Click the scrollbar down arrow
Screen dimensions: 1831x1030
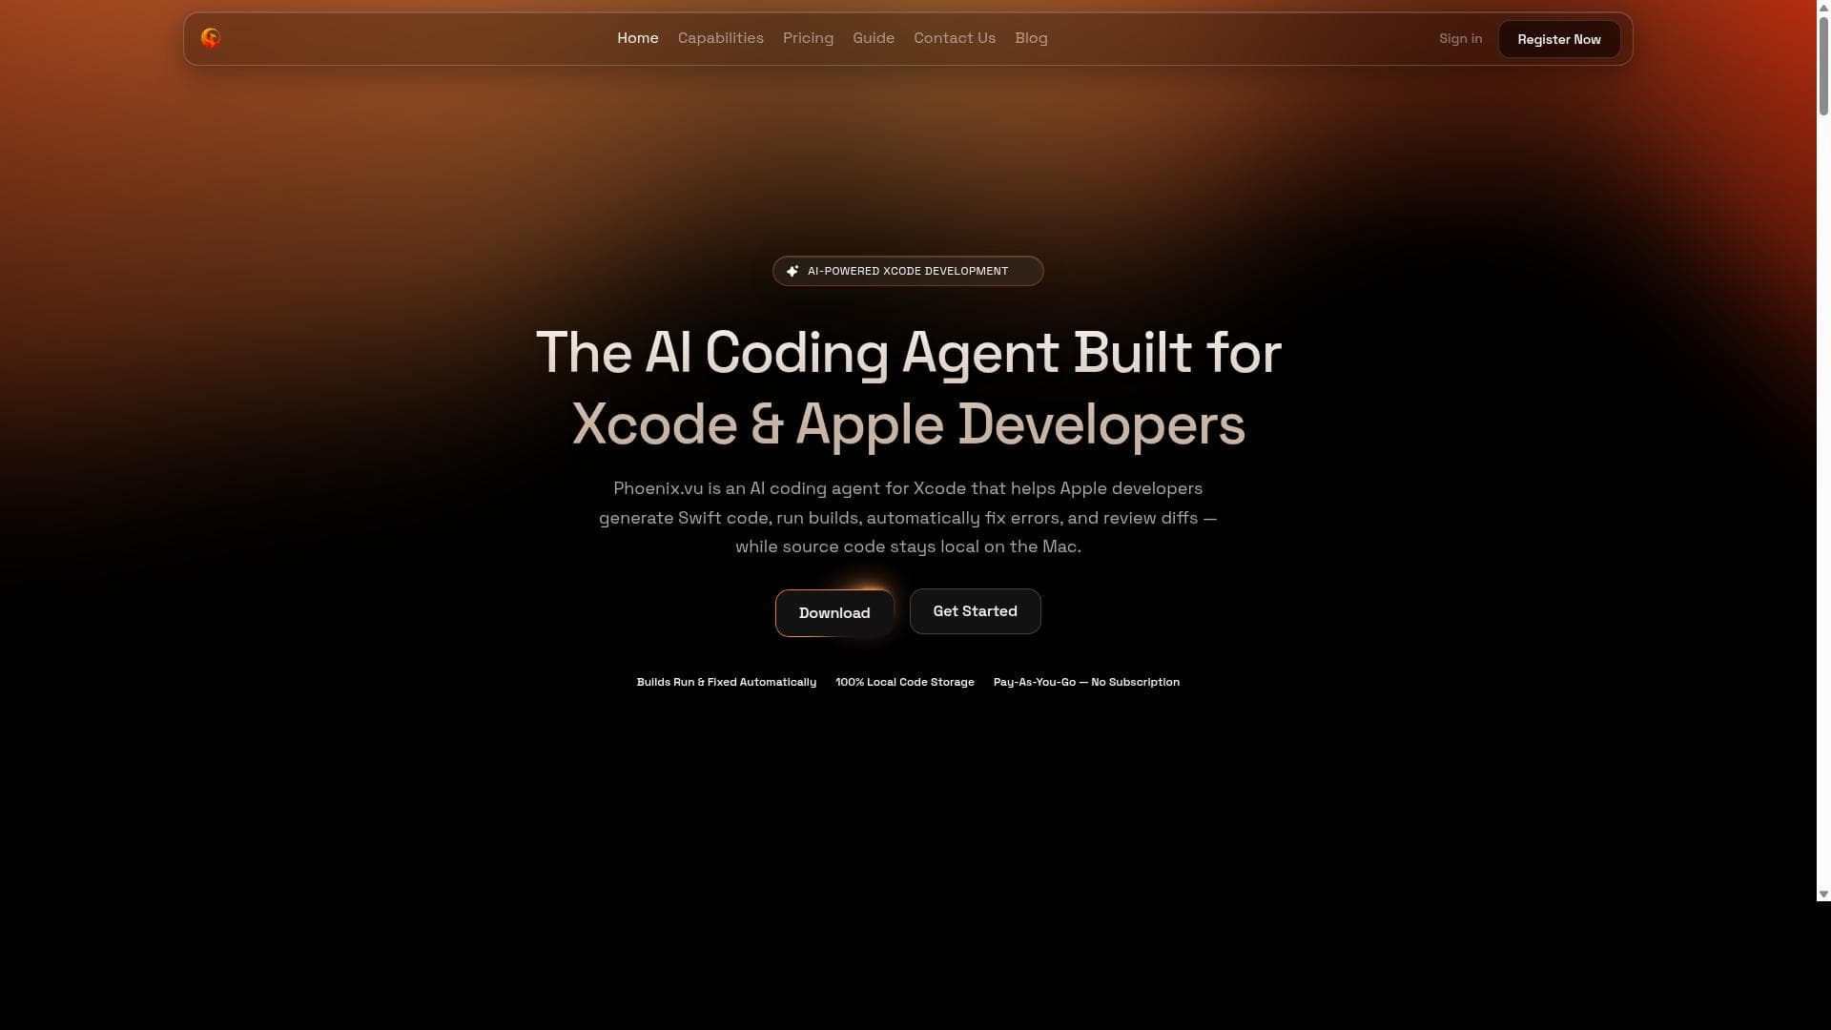pos(1823,895)
